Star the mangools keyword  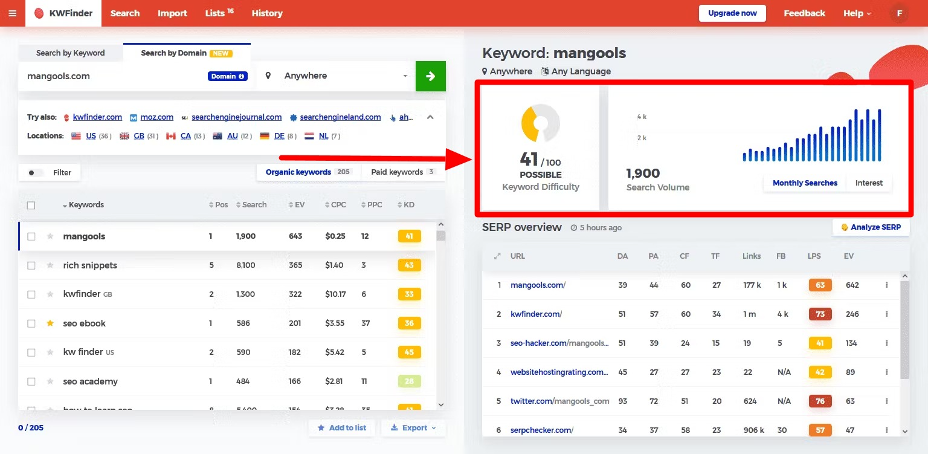50,236
